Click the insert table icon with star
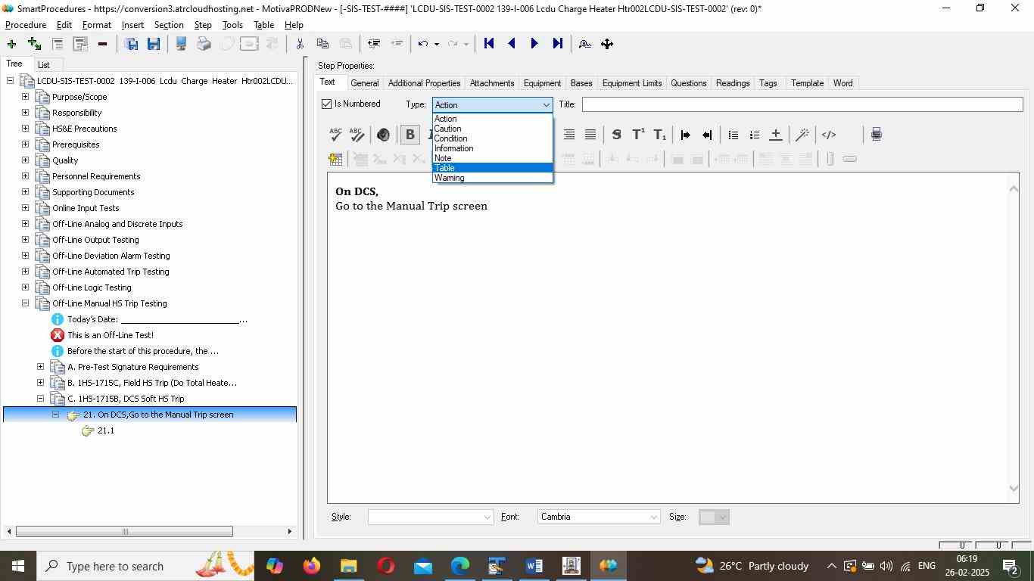 point(335,159)
